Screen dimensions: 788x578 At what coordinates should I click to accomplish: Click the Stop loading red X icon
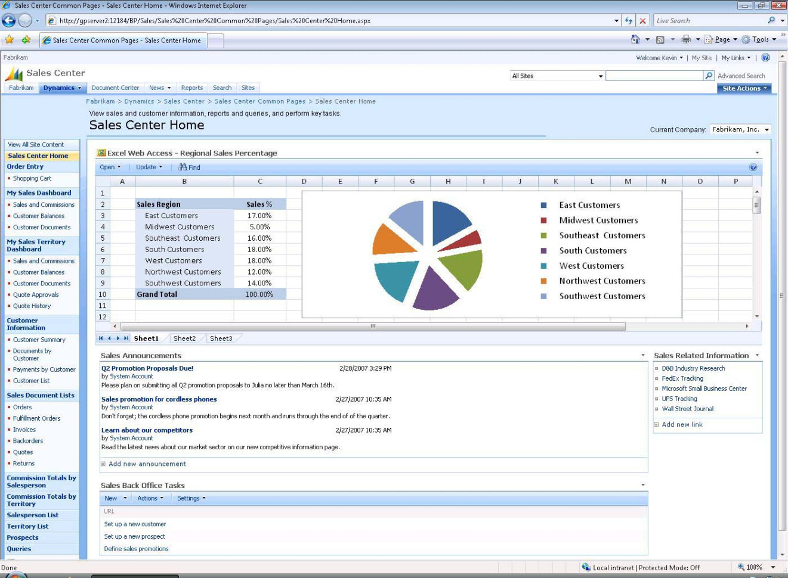(642, 21)
